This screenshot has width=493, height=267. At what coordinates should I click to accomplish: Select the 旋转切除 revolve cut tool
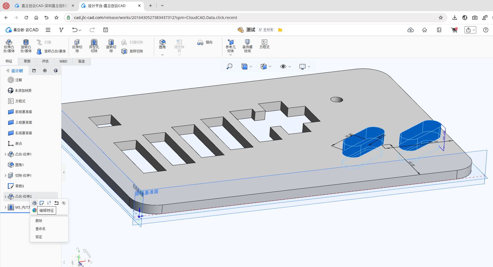pos(111,46)
